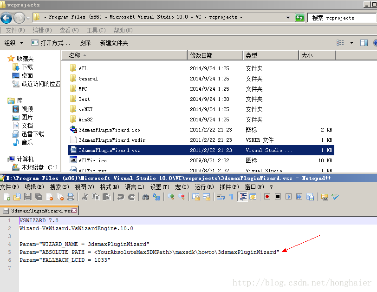Sort by the 名称 column header
Viewport: 377px width, 292px height.
tap(124, 55)
